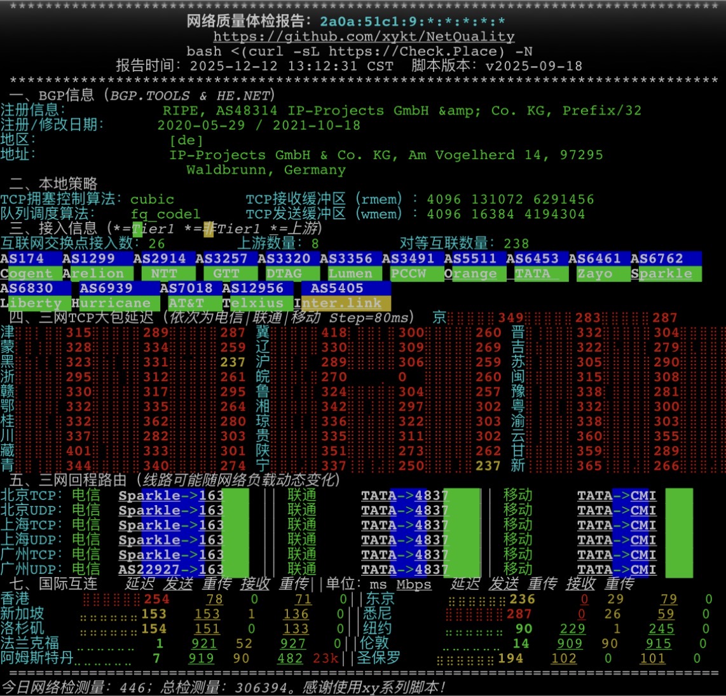Click the AS22927->163 Guangzhou UDP route
This screenshot has height=696, width=726.
(x=171, y=569)
